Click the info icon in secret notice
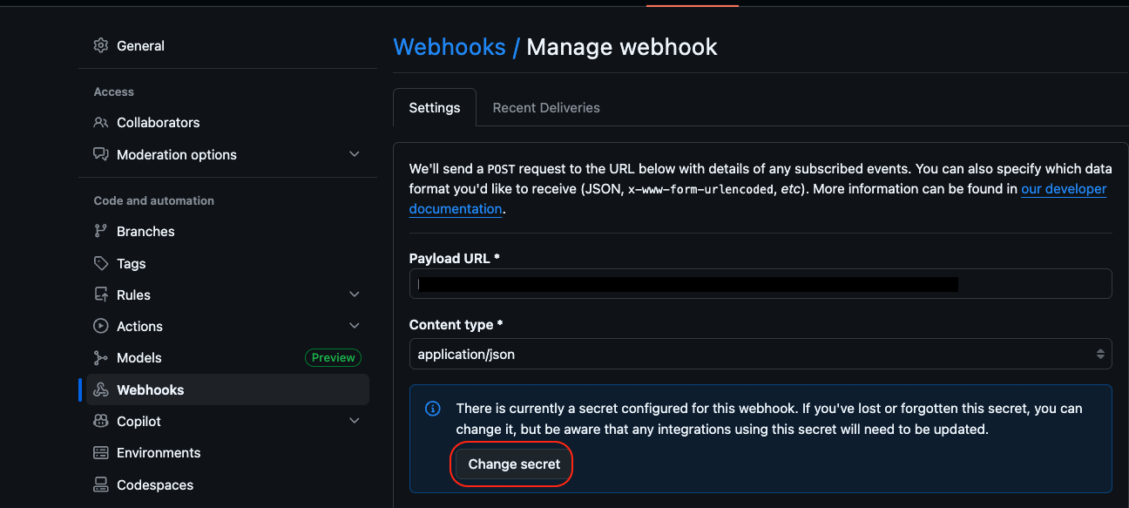This screenshot has height=508, width=1129. (432, 409)
